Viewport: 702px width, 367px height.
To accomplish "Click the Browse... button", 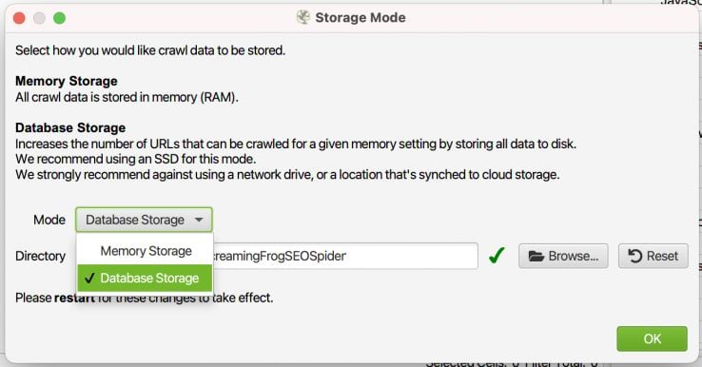I will pos(563,256).
